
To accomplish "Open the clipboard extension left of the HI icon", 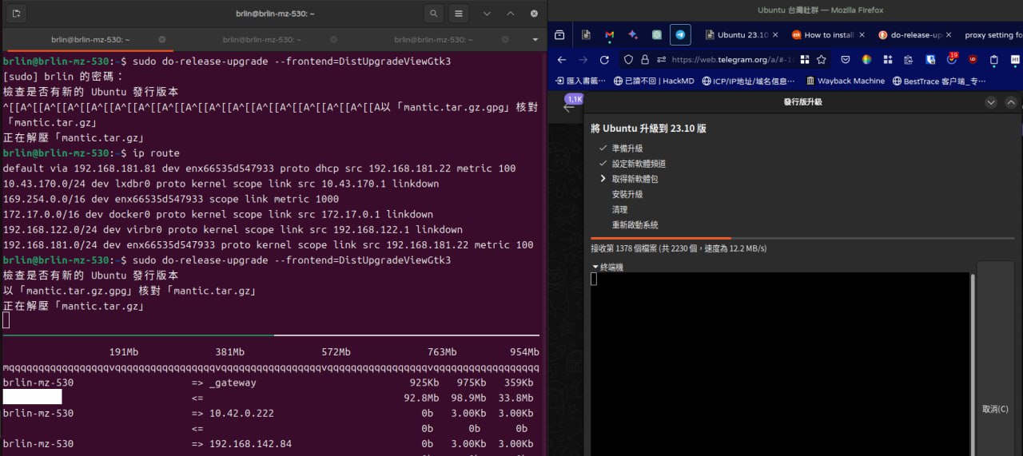I will click(993, 60).
